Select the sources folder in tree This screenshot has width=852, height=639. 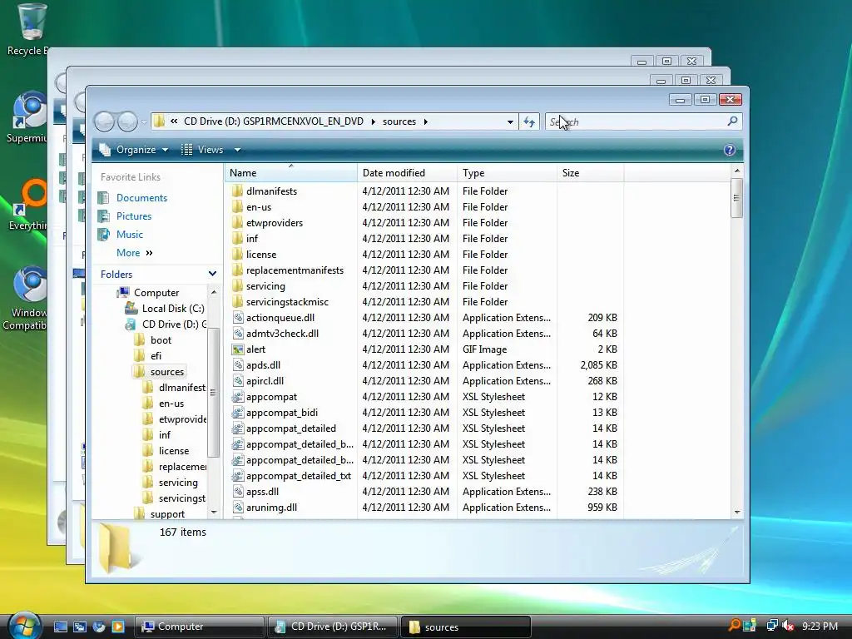pyautogui.click(x=166, y=372)
